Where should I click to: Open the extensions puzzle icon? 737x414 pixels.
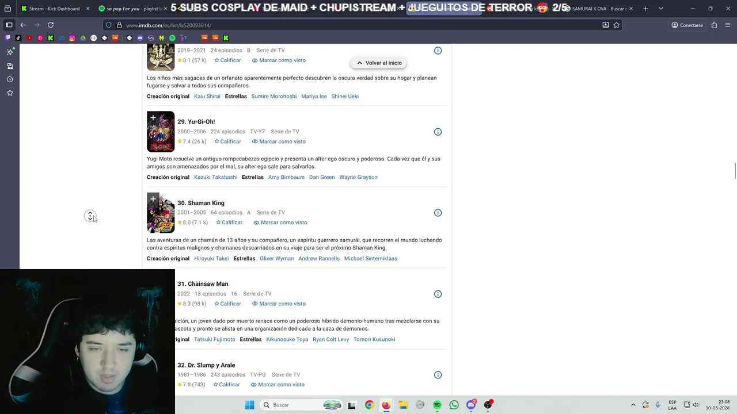point(714,25)
